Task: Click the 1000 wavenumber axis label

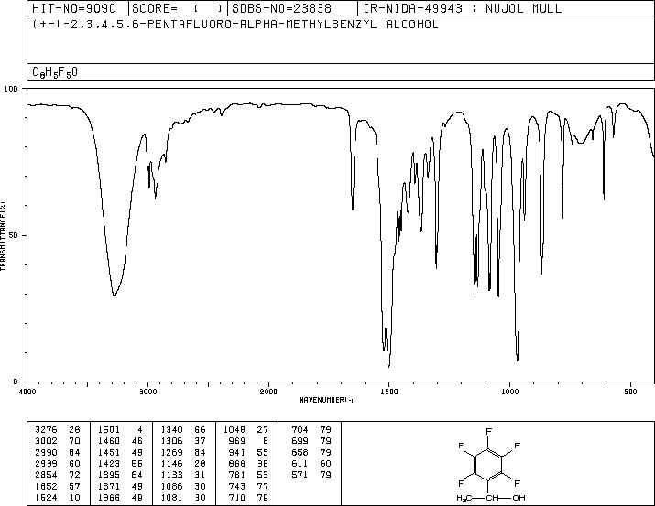Action: 509,392
